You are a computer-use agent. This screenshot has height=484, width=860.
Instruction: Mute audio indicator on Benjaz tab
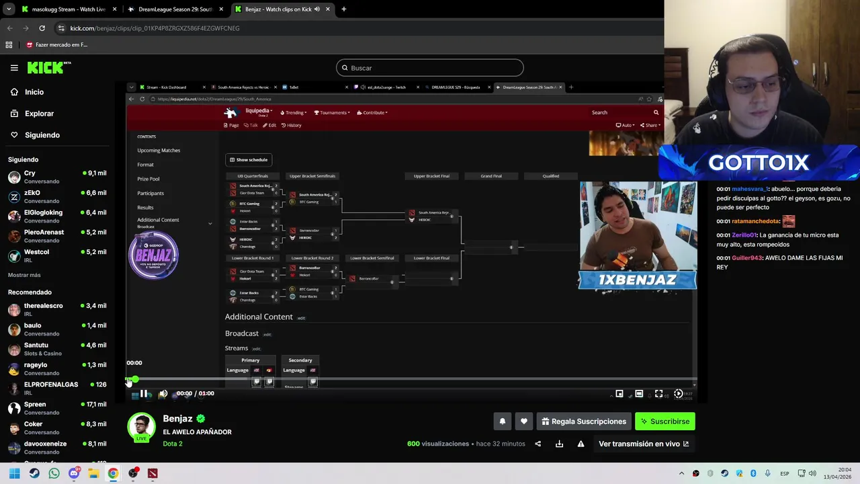click(x=317, y=9)
